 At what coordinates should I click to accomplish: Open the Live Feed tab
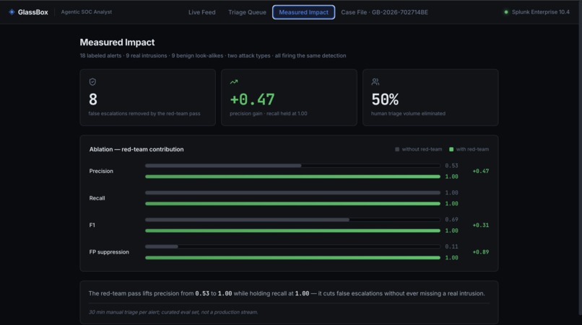click(202, 12)
